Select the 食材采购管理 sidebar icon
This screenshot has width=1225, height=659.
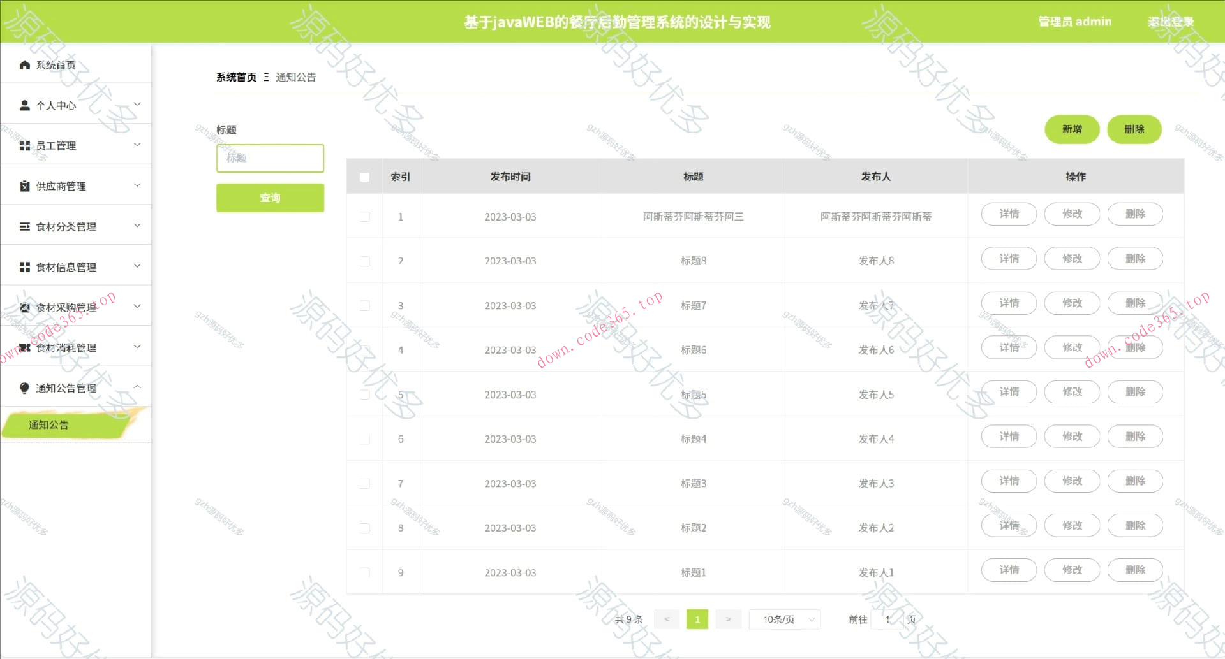pos(24,307)
